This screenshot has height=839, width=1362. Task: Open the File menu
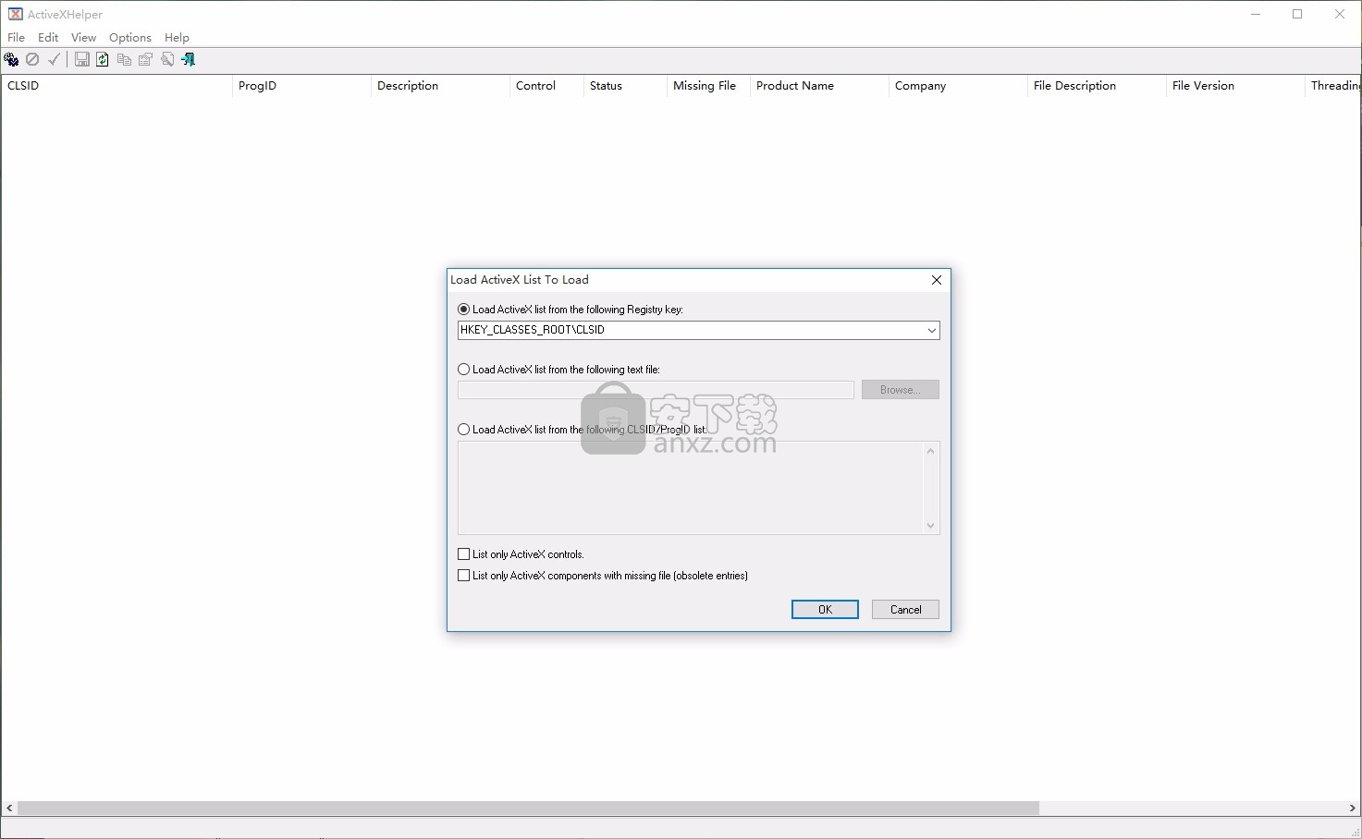[17, 38]
